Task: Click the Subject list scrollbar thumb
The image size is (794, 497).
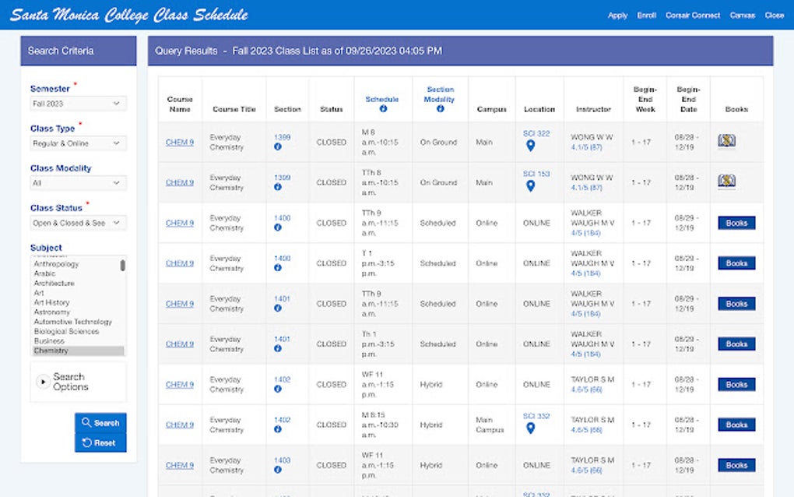Action: 122,266
